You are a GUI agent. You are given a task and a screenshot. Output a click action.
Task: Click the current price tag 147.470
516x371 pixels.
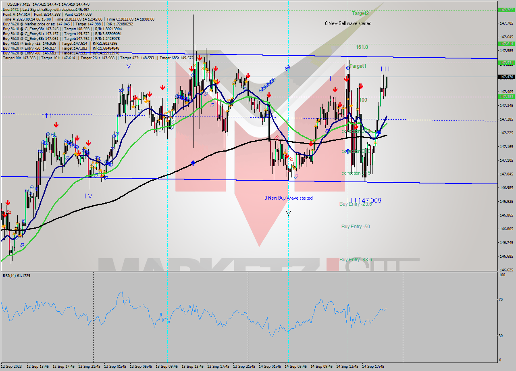click(506, 77)
